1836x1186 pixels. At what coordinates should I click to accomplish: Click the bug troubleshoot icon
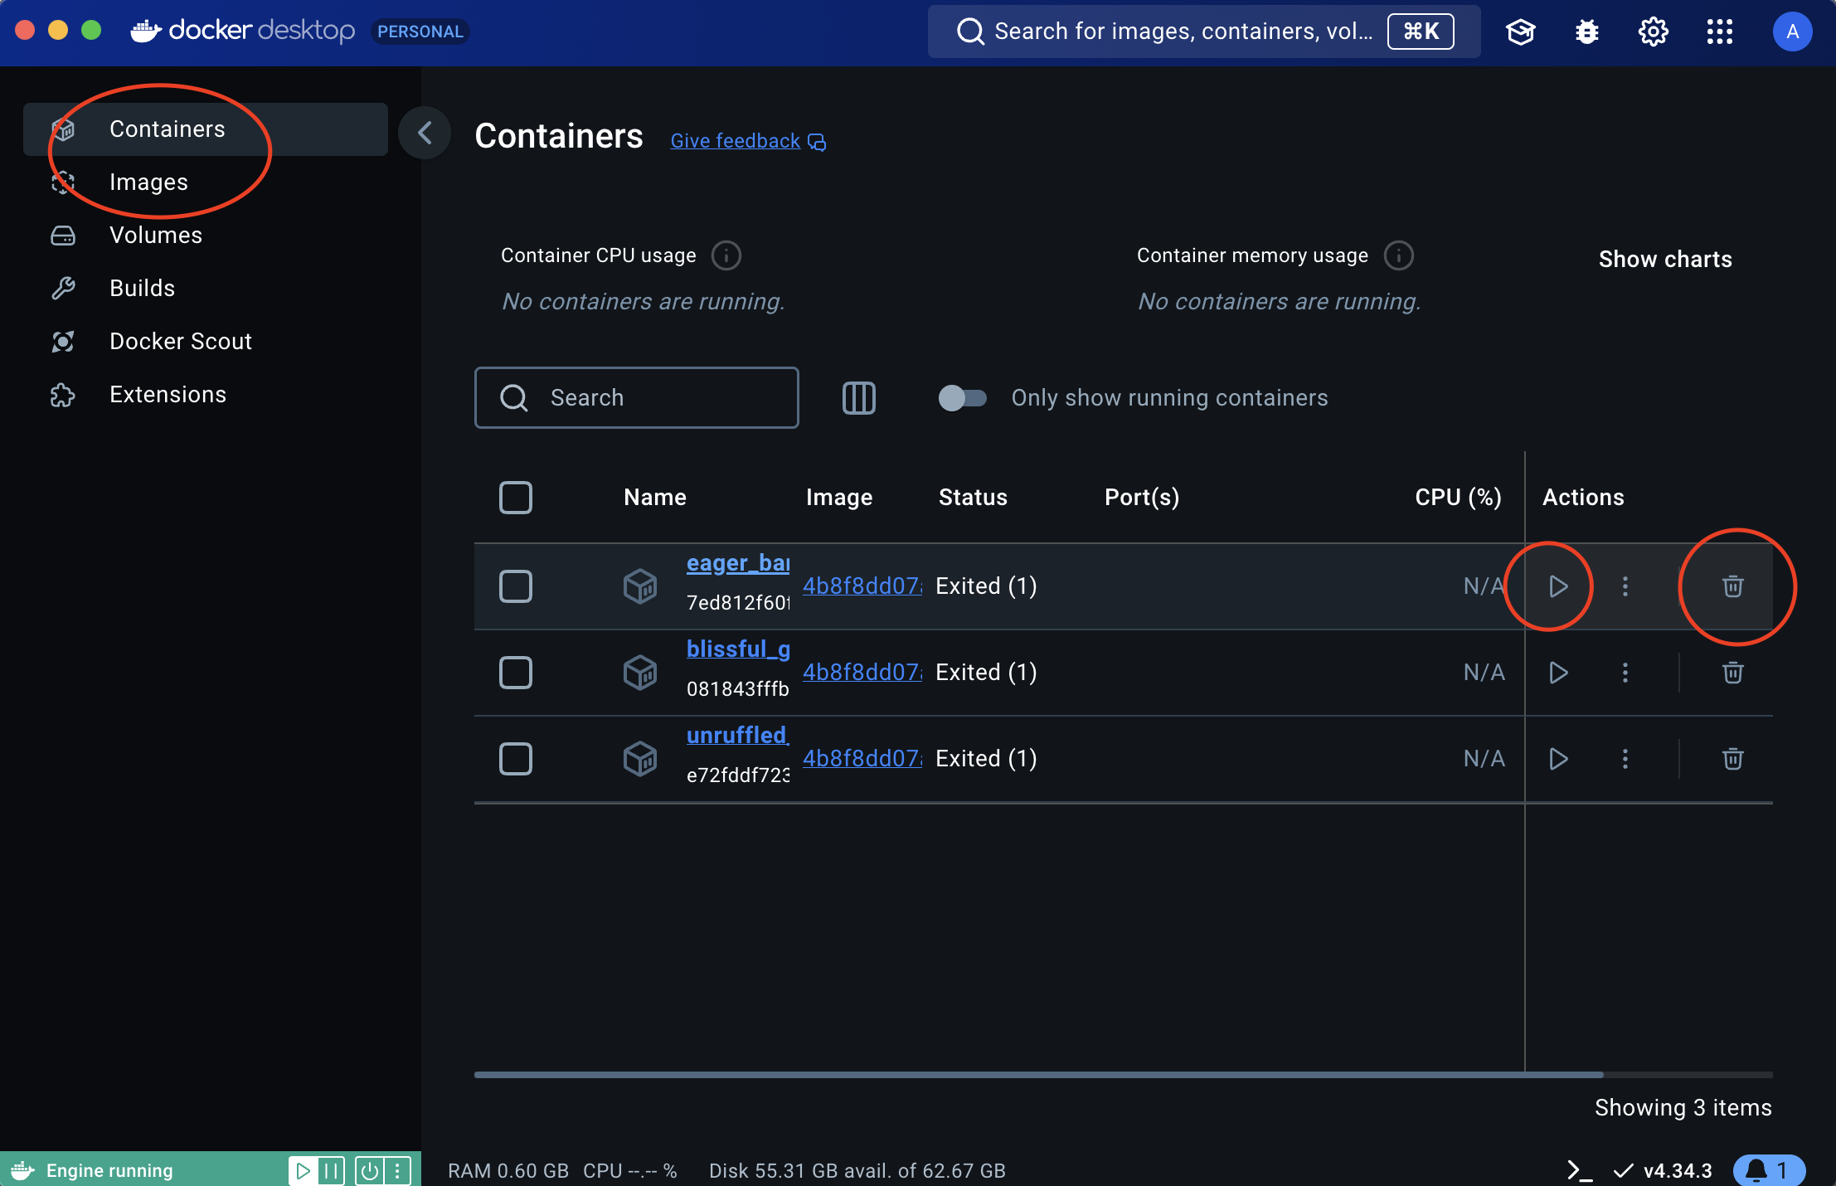1586,32
